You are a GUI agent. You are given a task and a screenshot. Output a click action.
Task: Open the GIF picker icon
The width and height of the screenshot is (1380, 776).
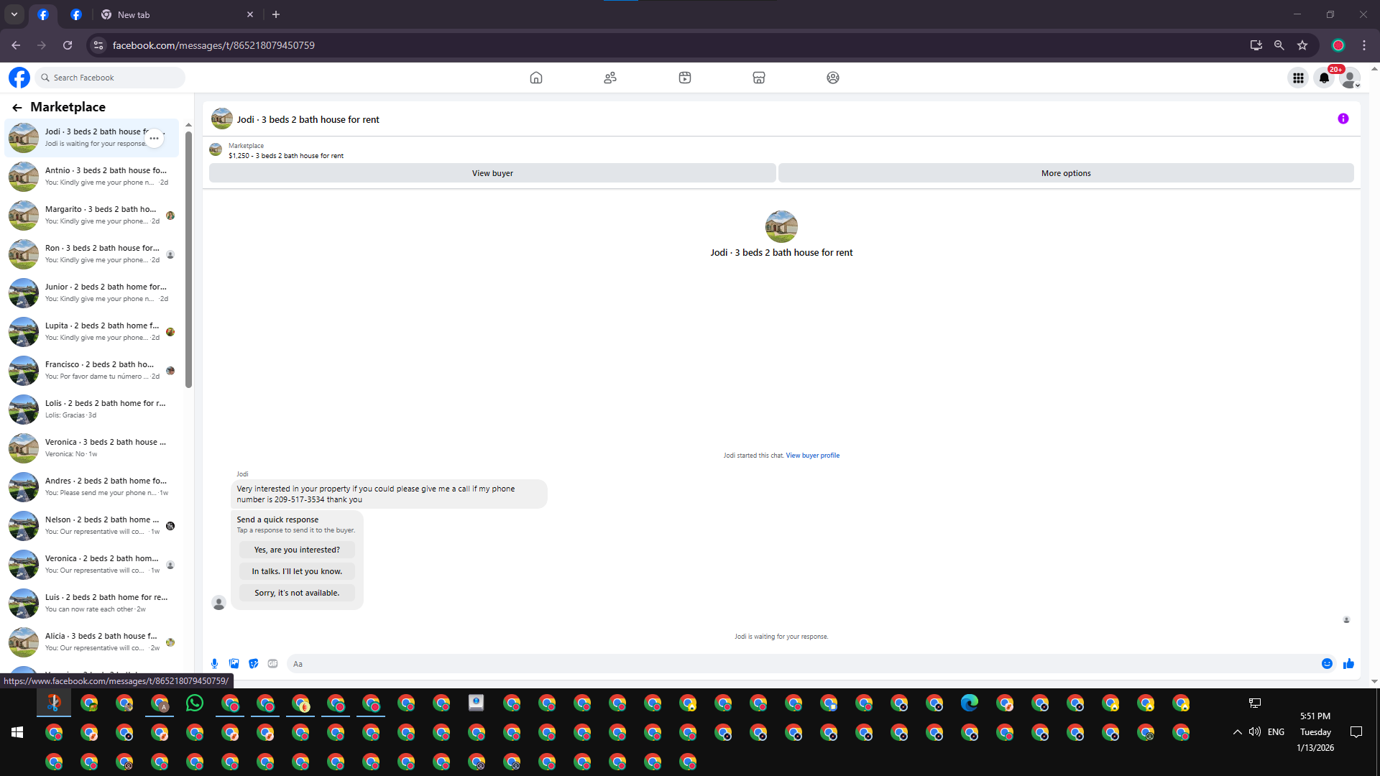[x=272, y=664]
